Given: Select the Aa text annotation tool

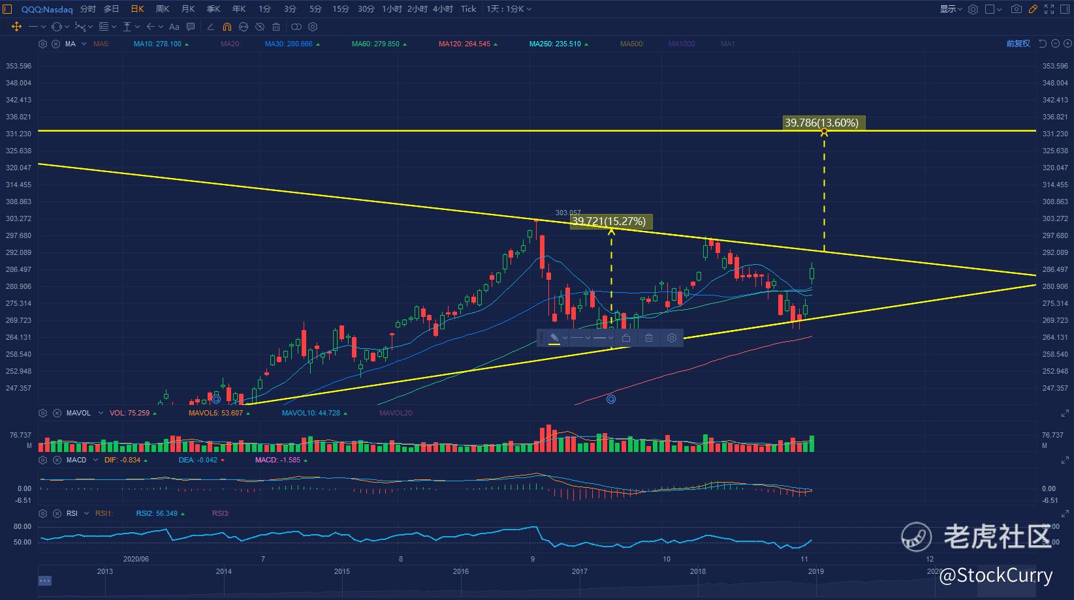Looking at the screenshot, I should pyautogui.click(x=174, y=27).
